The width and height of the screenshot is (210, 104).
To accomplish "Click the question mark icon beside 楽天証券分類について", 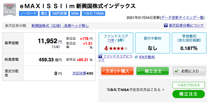I will pos(166,25).
